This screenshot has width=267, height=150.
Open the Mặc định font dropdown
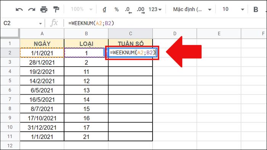coord(192,10)
